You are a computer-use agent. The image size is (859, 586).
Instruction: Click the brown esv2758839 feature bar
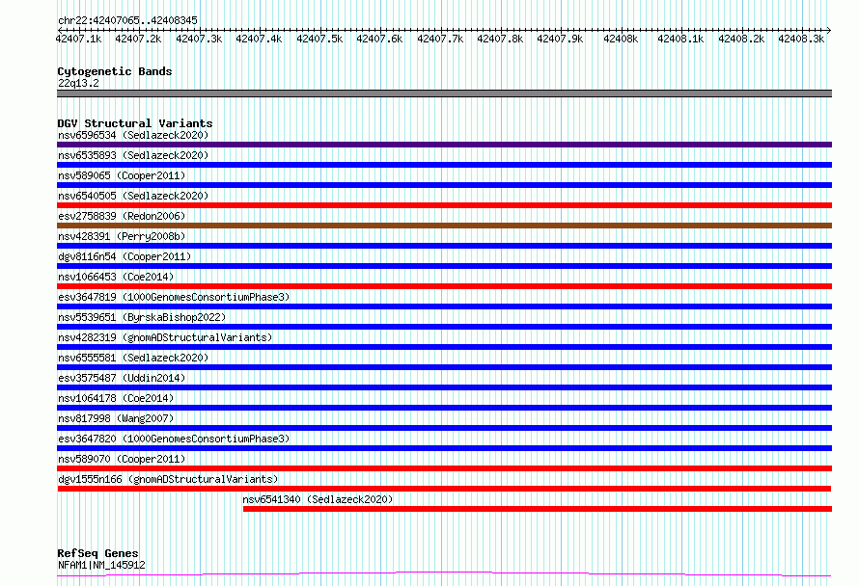[444, 226]
